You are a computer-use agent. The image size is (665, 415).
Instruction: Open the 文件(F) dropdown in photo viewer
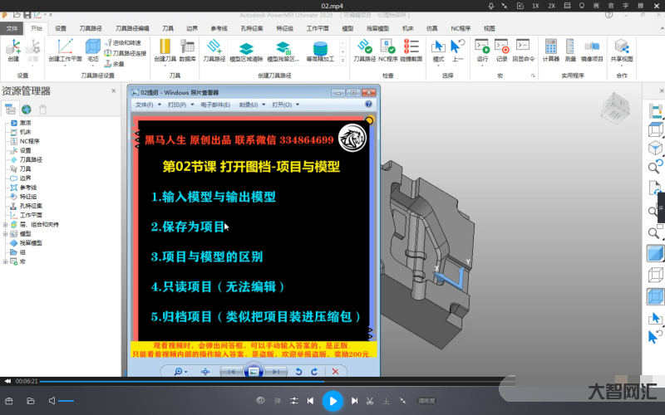tap(145, 105)
